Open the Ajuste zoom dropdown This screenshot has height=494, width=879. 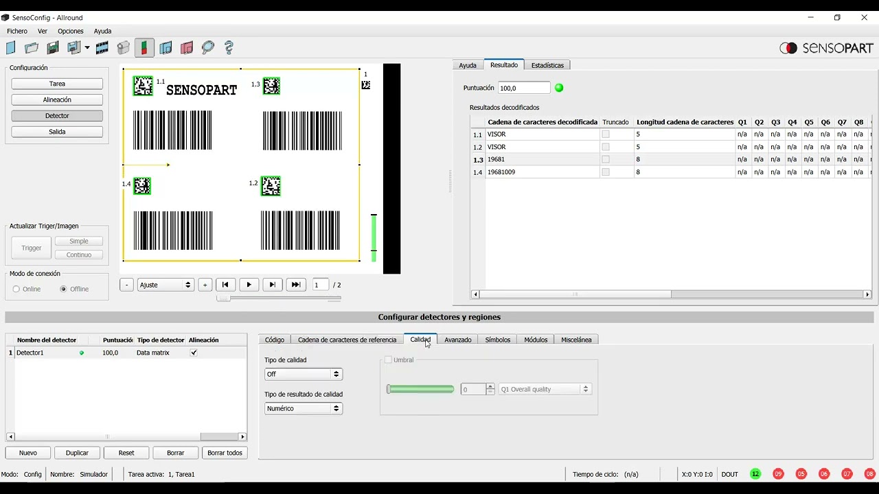tap(165, 285)
